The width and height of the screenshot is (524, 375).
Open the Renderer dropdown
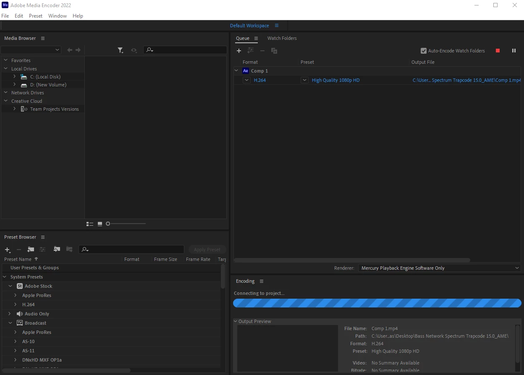(439, 268)
